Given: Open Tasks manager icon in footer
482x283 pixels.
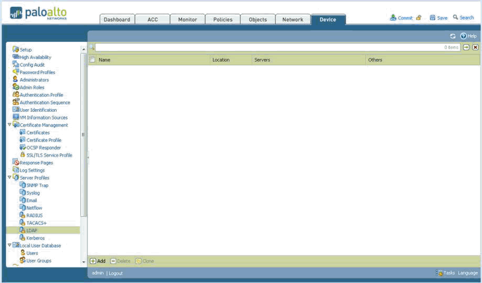Looking at the screenshot, I should [x=439, y=273].
